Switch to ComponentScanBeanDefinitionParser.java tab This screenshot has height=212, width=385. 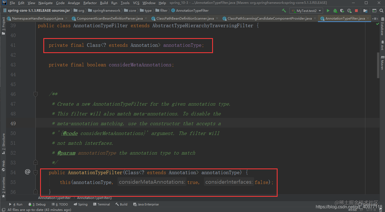[x=110, y=19]
